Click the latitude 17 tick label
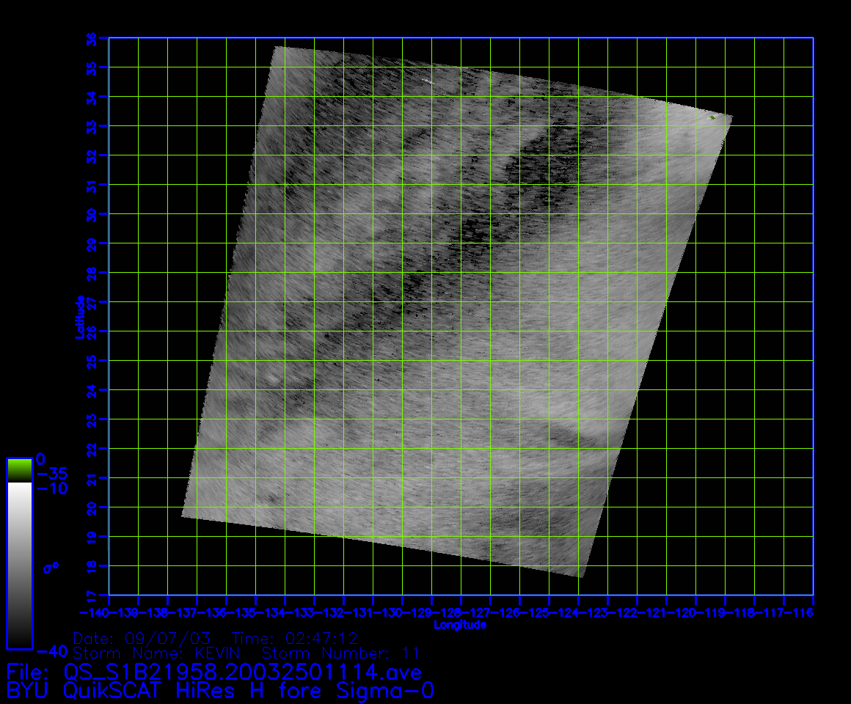851x704 pixels. (x=91, y=595)
